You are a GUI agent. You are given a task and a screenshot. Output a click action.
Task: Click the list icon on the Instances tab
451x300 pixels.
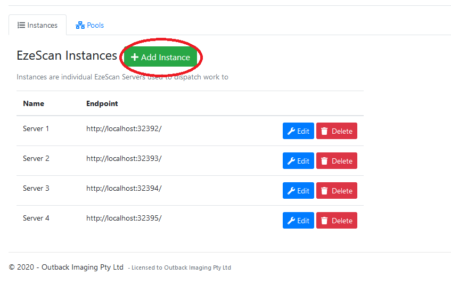[21, 25]
